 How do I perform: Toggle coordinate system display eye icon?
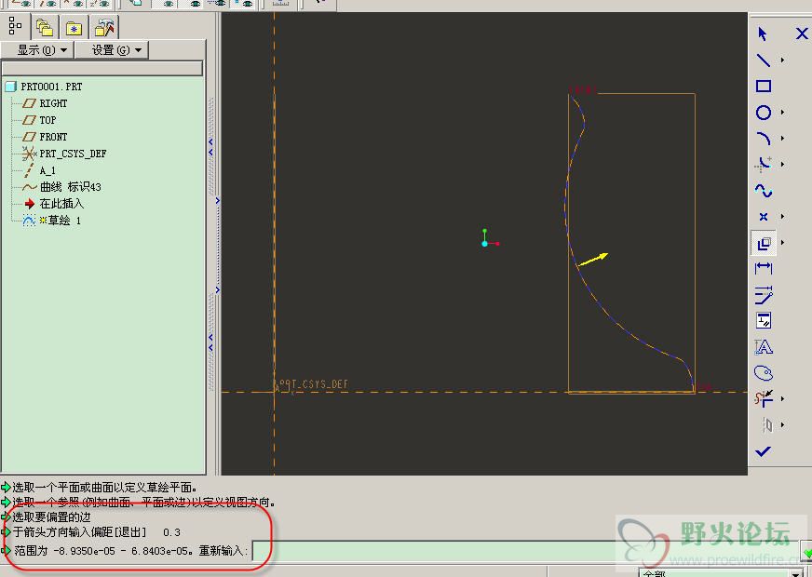point(100,3)
